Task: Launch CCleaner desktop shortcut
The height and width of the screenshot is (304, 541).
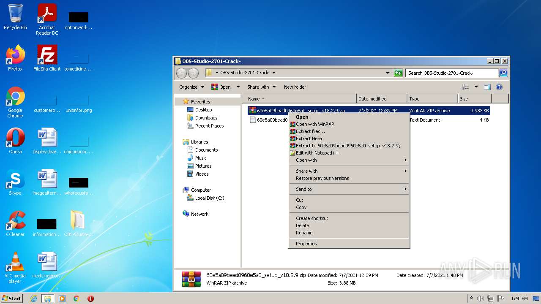Action: [x=15, y=223]
